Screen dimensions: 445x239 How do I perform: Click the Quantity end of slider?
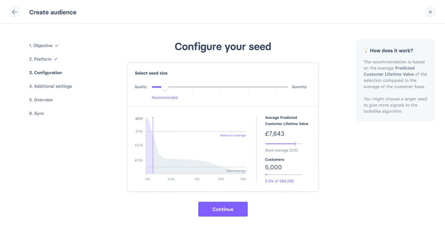[299, 87]
